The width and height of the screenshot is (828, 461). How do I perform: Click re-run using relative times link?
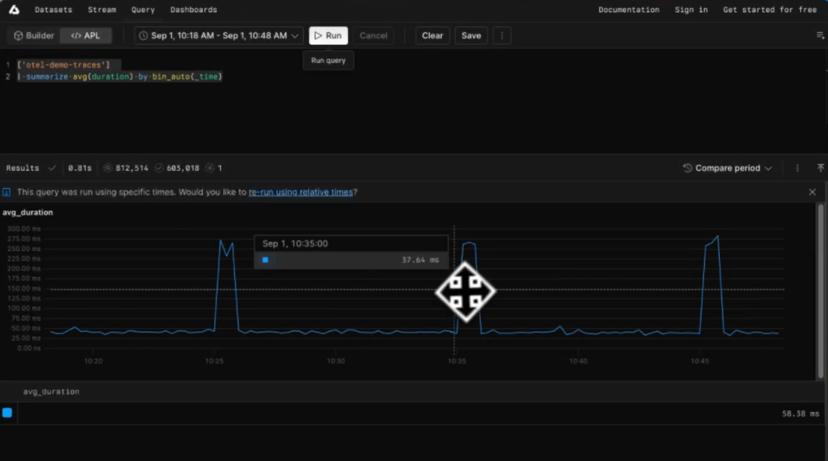tap(300, 192)
